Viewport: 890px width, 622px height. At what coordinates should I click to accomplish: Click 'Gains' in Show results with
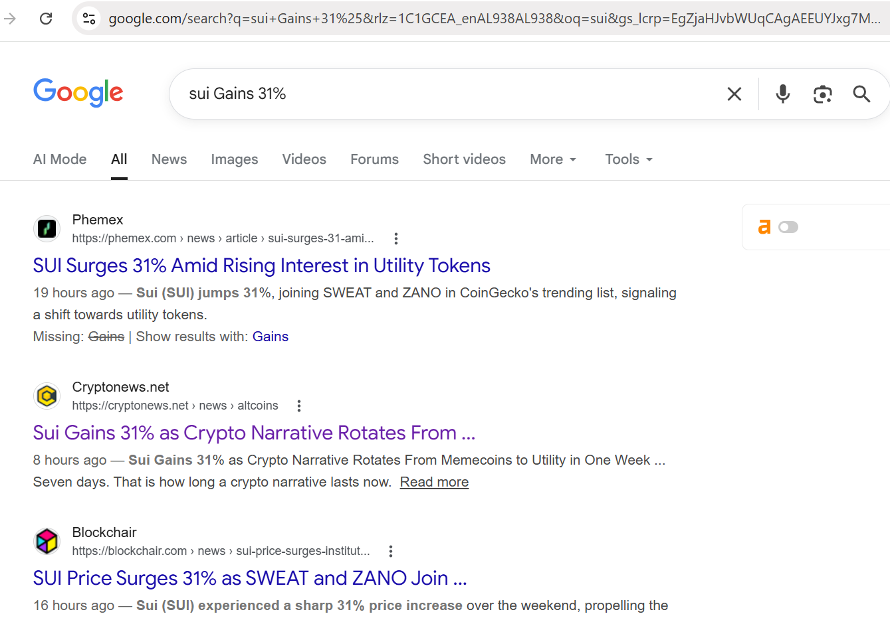pyautogui.click(x=271, y=337)
